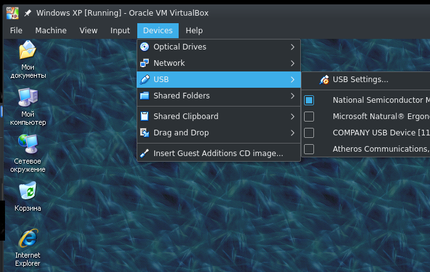Expand Shared Clipboard submenu arrow
The height and width of the screenshot is (272, 430).
click(292, 117)
